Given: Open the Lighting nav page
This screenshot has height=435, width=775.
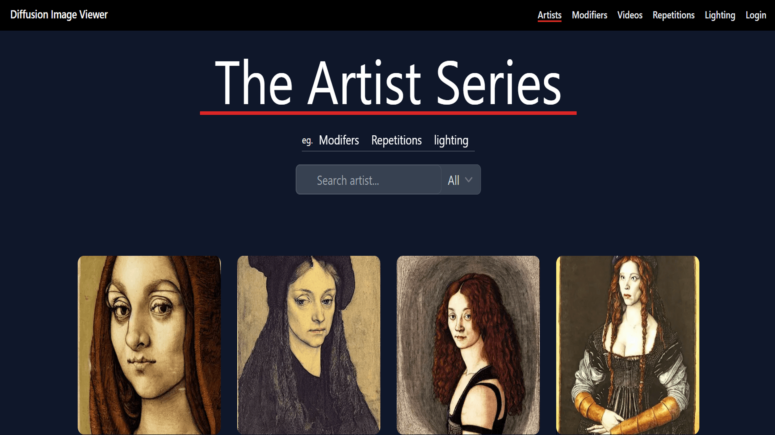Looking at the screenshot, I should (x=720, y=15).
